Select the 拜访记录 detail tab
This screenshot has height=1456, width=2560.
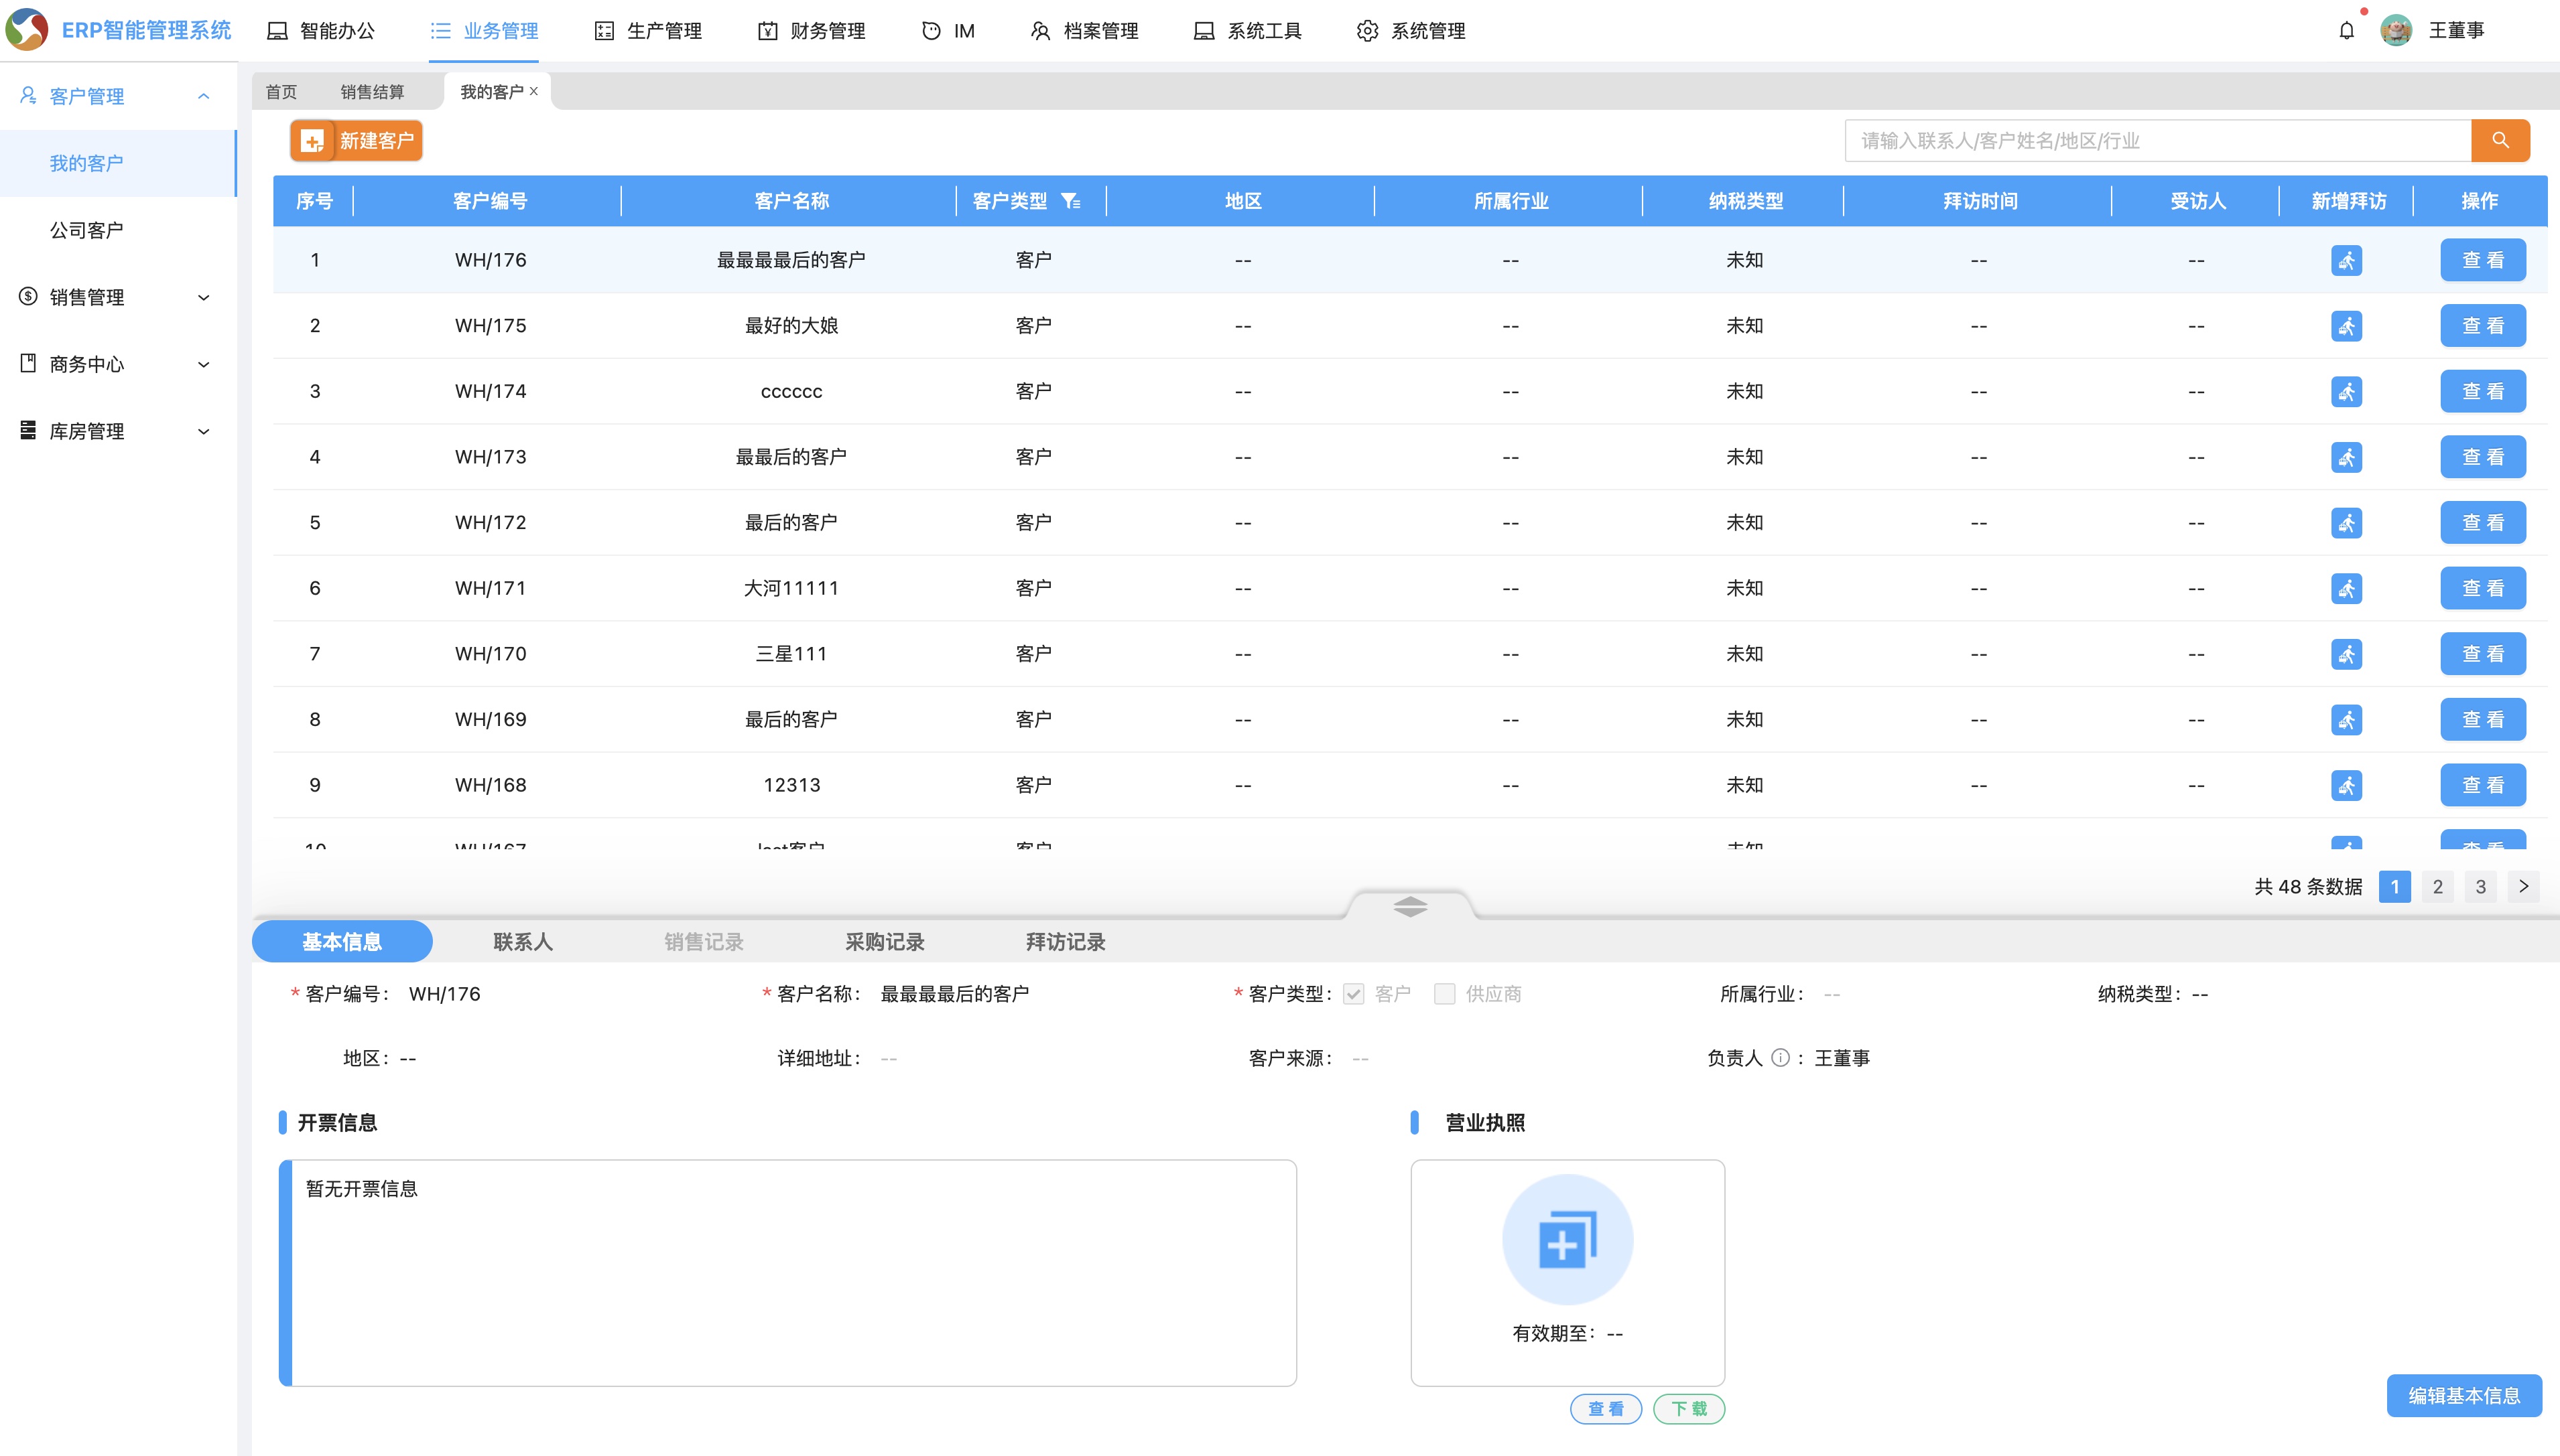[x=1066, y=942]
